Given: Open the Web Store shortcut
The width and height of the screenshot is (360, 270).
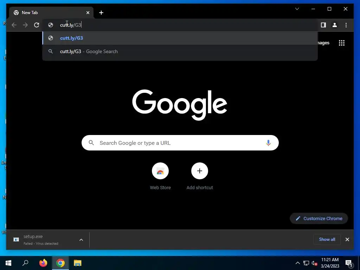Looking at the screenshot, I should tap(160, 171).
